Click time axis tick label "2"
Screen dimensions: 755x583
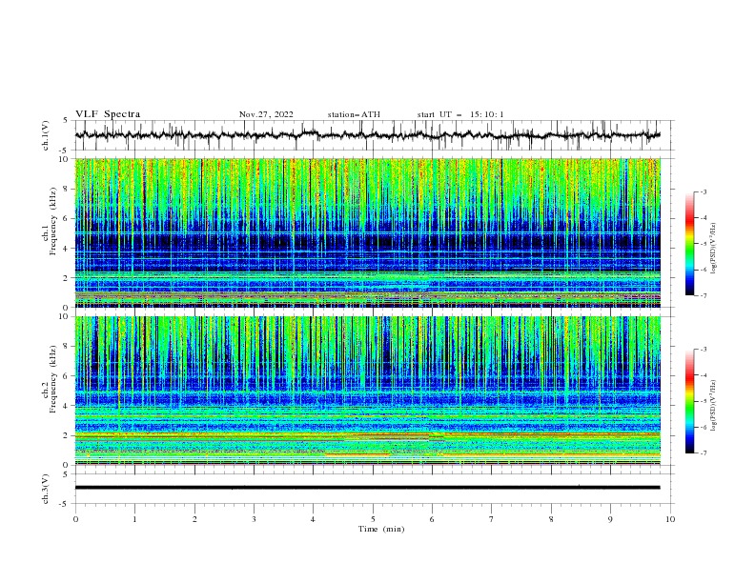pyautogui.click(x=194, y=519)
